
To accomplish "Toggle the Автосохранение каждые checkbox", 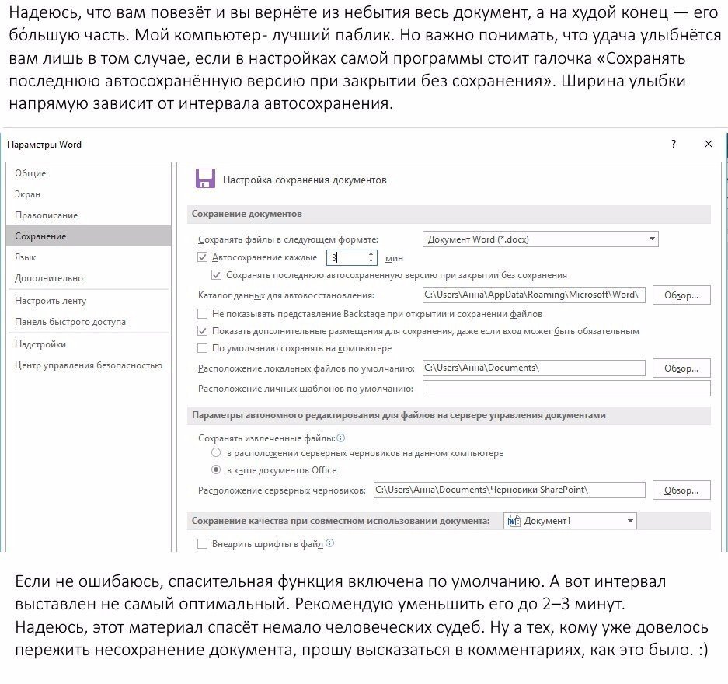I will point(203,257).
